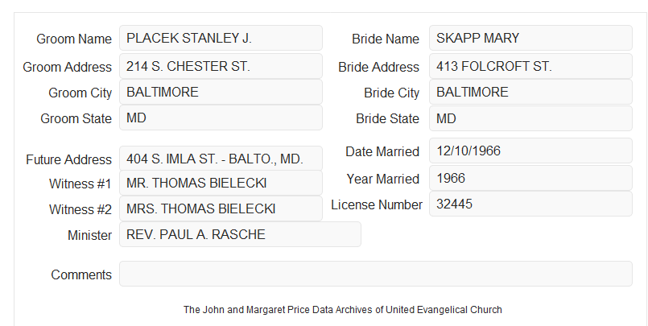Click the Witness #1 field
Image resolution: width=648 pixels, height=326 pixels.
[221, 183]
